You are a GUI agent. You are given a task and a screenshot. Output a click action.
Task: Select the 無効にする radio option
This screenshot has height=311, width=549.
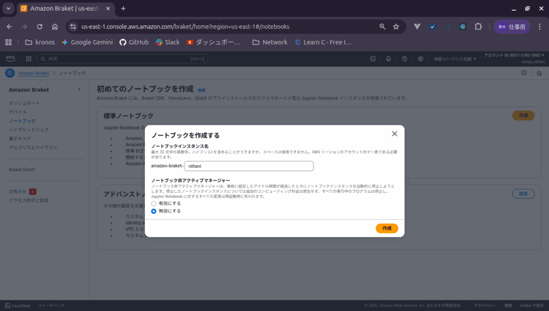[x=154, y=211]
